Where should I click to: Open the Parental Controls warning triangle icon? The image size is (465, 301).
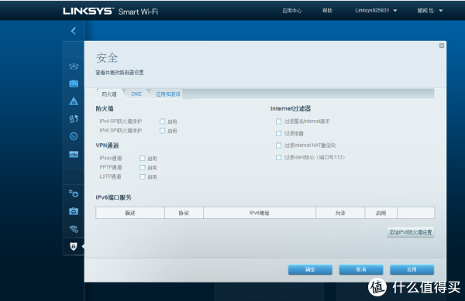click(74, 101)
